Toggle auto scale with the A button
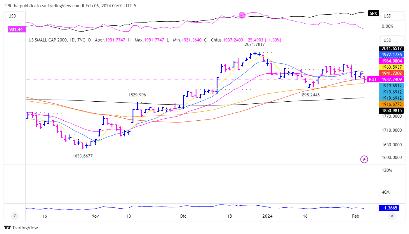Screen dimensions: 409x234 pyautogui.click(x=392, y=216)
